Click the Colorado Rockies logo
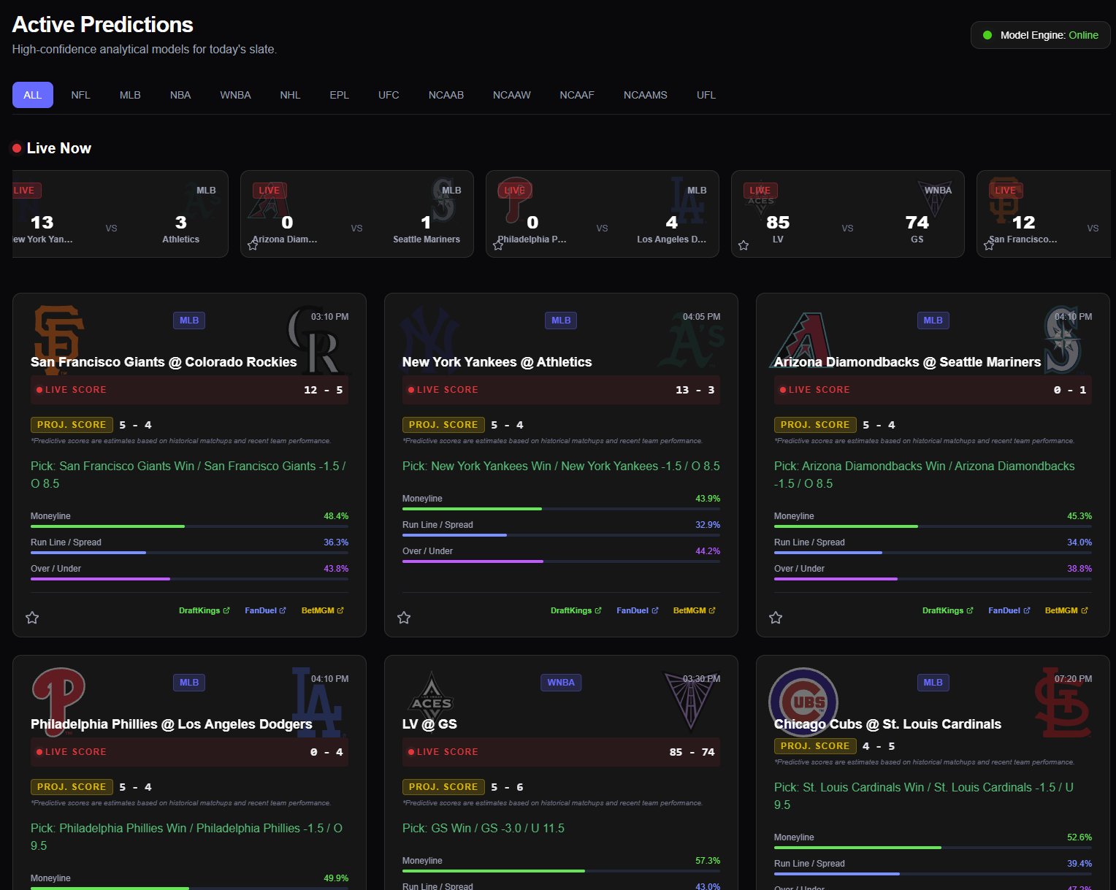 (x=314, y=340)
